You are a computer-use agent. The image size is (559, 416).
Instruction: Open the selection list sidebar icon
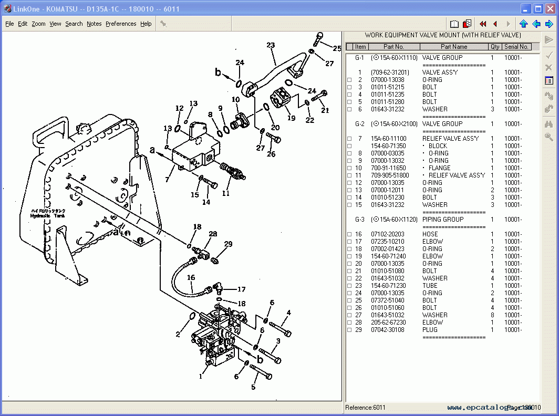click(549, 81)
